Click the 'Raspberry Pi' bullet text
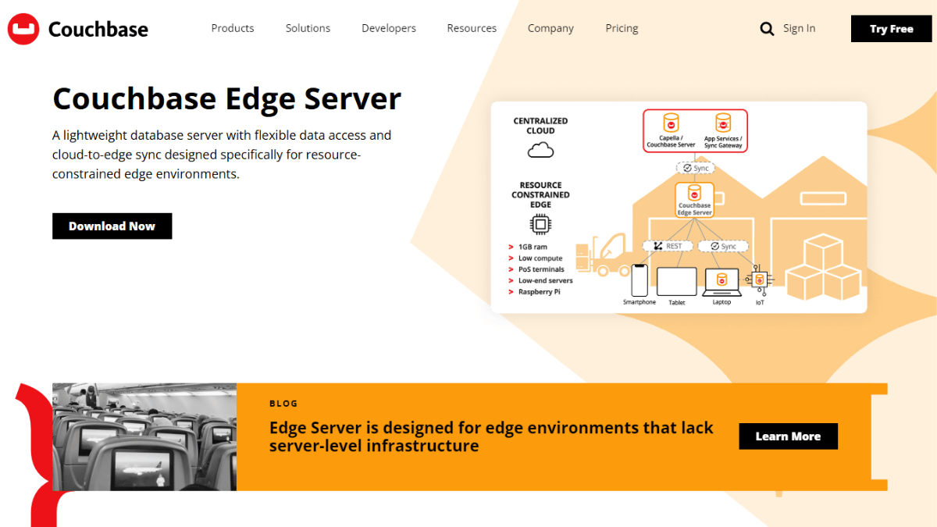The image size is (937, 527). click(x=539, y=292)
